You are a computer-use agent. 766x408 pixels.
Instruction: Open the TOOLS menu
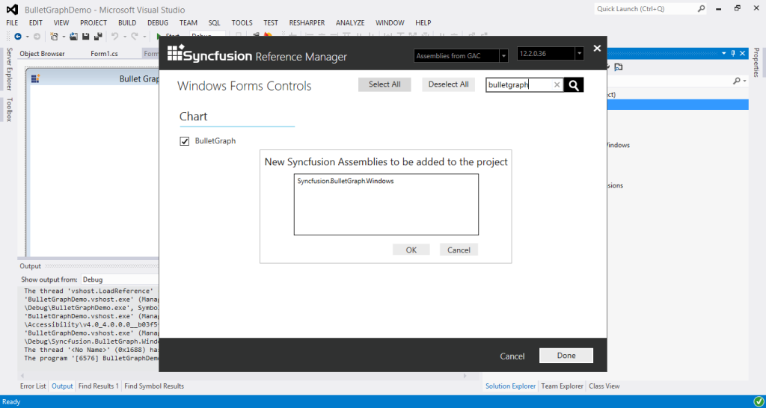click(x=242, y=23)
